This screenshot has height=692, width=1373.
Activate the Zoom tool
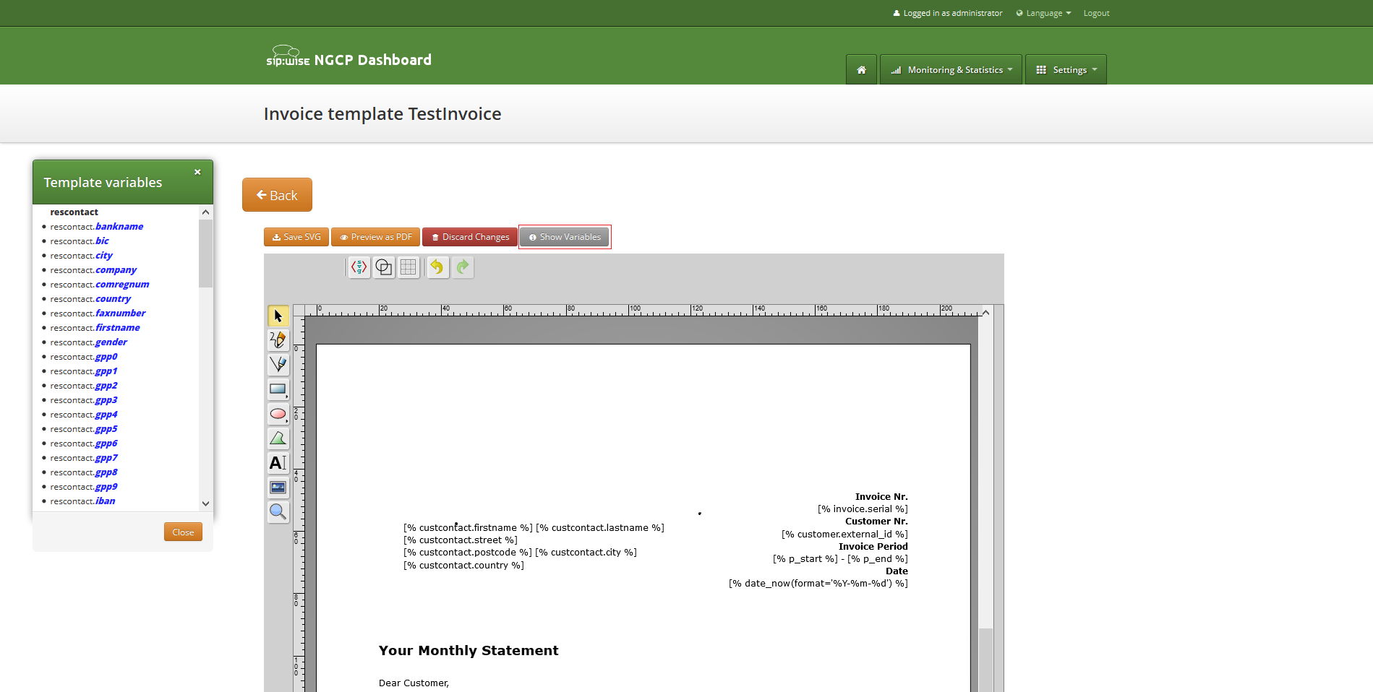278,512
